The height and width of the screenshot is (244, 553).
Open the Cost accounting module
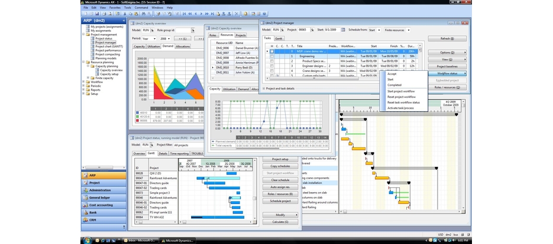pyautogui.click(x=104, y=205)
